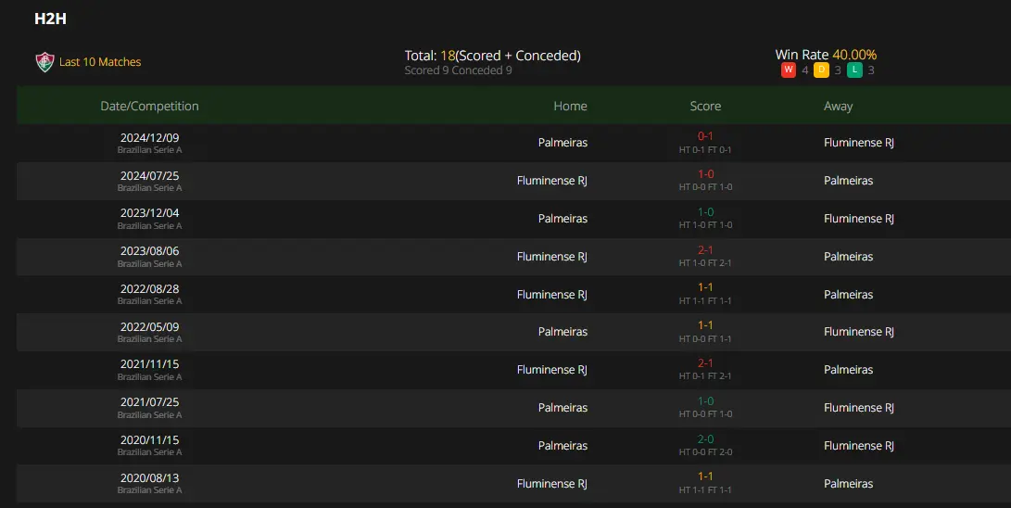
Task: Click Brazilian Serie A under 2021/07/25
Action: [x=149, y=415]
